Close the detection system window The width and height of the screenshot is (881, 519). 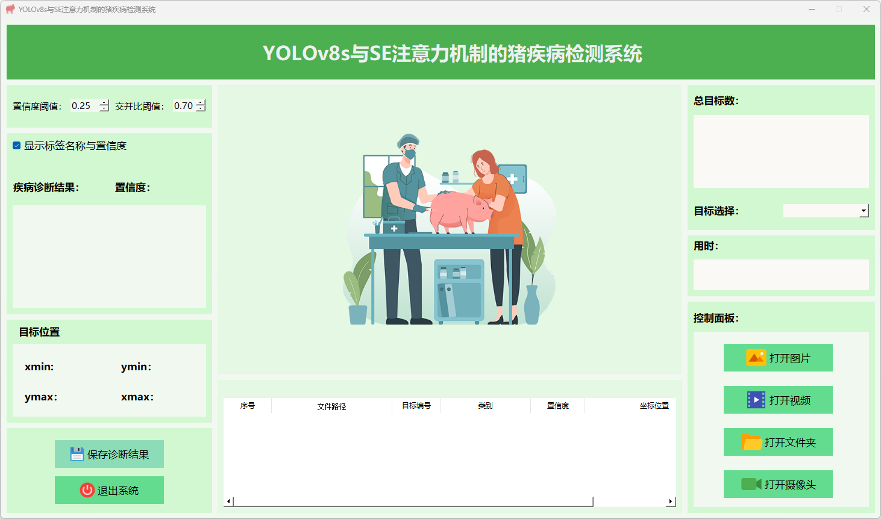tap(867, 9)
